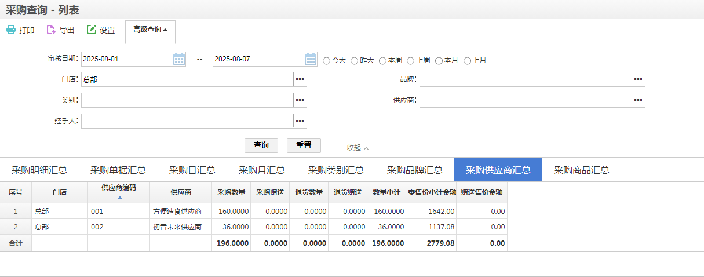704x277 pixels.
Task: Click the 赠送售价金额 column header
Action: (482, 192)
